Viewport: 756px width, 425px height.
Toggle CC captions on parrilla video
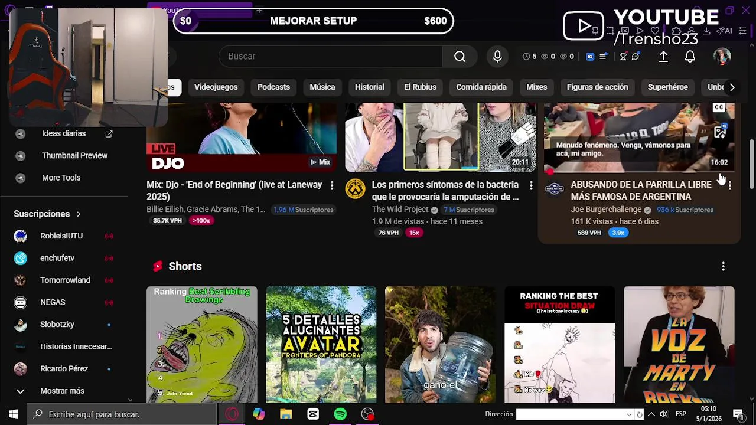[x=719, y=107]
